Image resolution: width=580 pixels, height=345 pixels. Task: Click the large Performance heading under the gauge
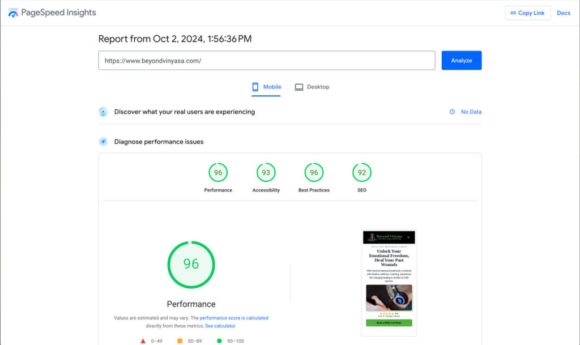191,304
